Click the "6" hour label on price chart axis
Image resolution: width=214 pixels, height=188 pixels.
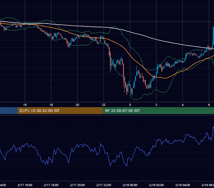pyautogui.click(x=209, y=105)
